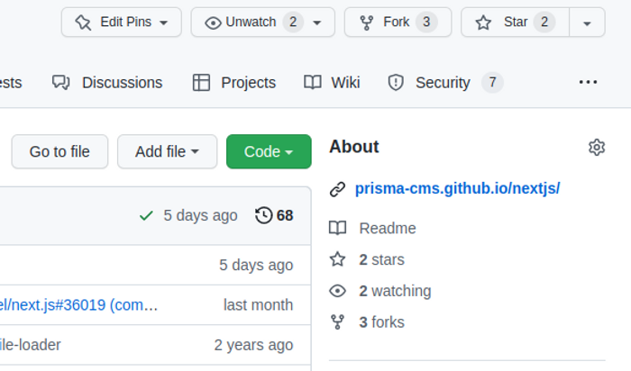Image resolution: width=631 pixels, height=371 pixels.
Task: Click the Wiki book icon
Action: tap(313, 83)
